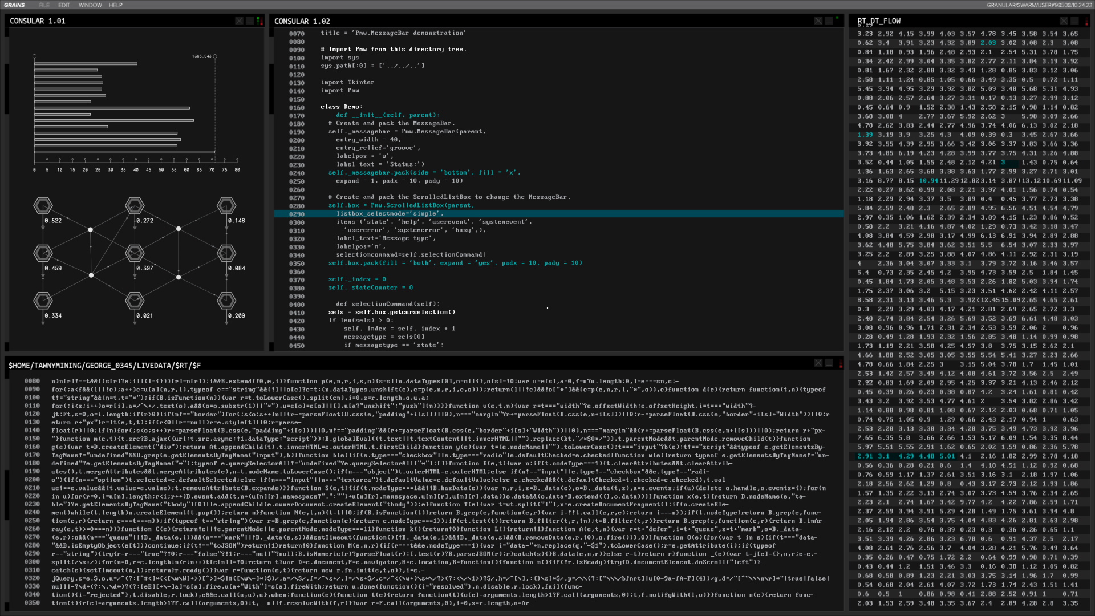This screenshot has height=616, width=1095.
Task: Click the hexagon node labeled 0.522
Action: point(43,205)
